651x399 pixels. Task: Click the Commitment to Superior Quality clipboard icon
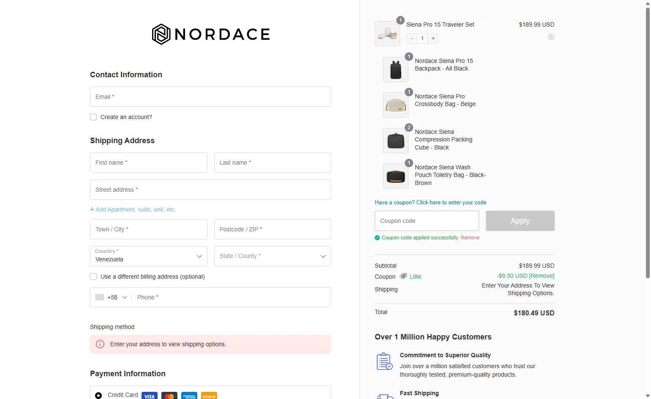pyautogui.click(x=384, y=361)
